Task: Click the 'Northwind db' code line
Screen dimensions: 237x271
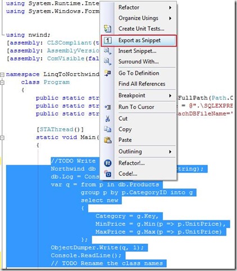Action: pos(73,169)
